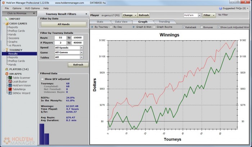The height and width of the screenshot is (147, 252).
Task: Open Tourney Hands item
Action: [x=12, y=64]
